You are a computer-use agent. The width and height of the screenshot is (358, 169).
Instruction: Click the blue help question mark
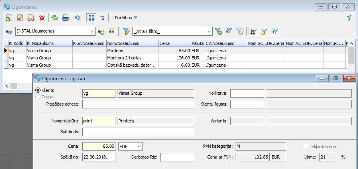[349, 18]
